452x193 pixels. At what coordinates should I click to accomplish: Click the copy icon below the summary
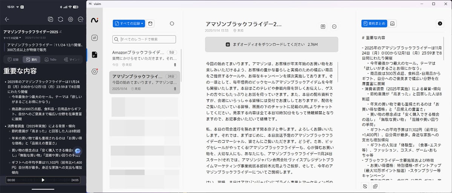(375, 186)
